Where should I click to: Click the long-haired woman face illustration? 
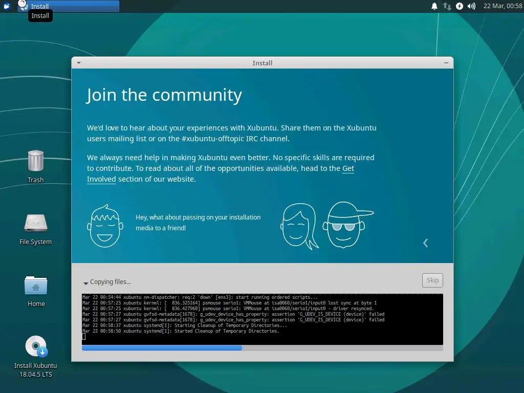[299, 227]
